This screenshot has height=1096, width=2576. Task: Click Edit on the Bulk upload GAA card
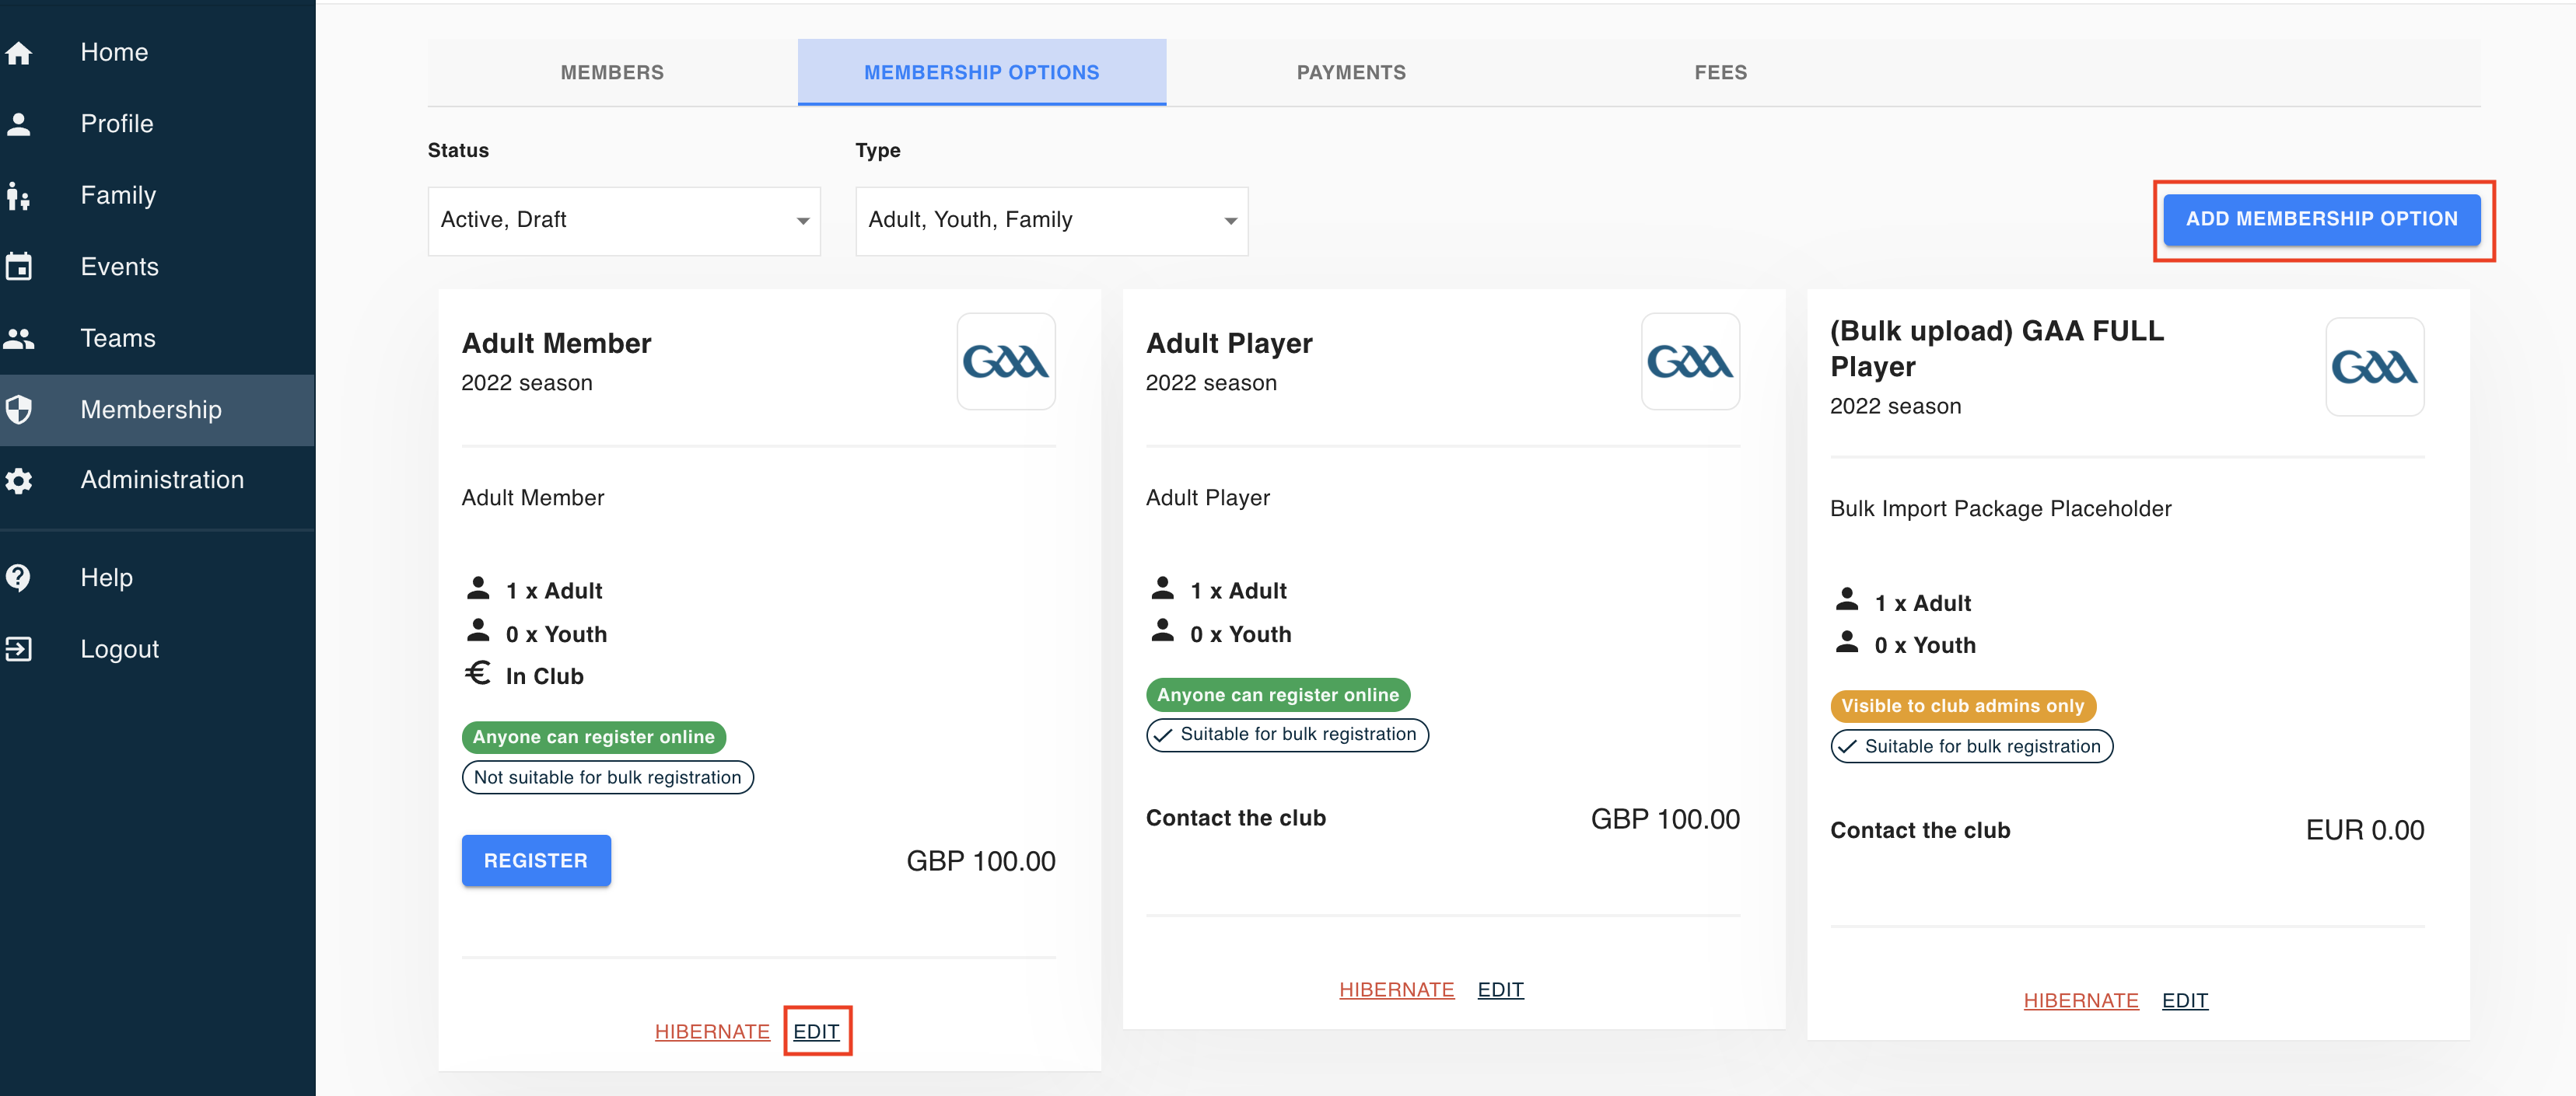click(x=2184, y=1000)
